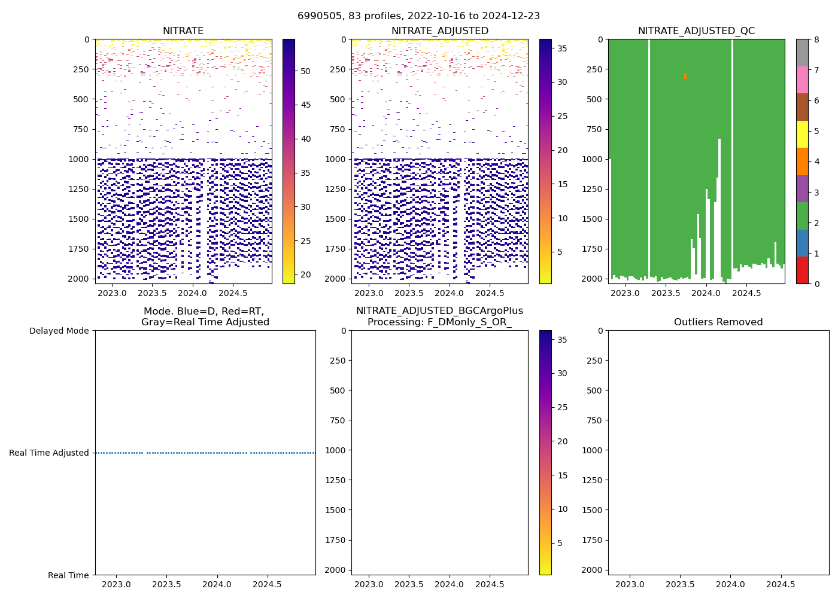Image resolution: width=838 pixels, height=598 pixels.
Task: Click the blue swatch in QC colorbar
Action: tap(802, 243)
